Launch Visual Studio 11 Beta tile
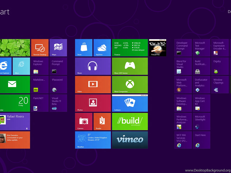The height and width of the screenshot is (173, 231). (x=58, y=103)
